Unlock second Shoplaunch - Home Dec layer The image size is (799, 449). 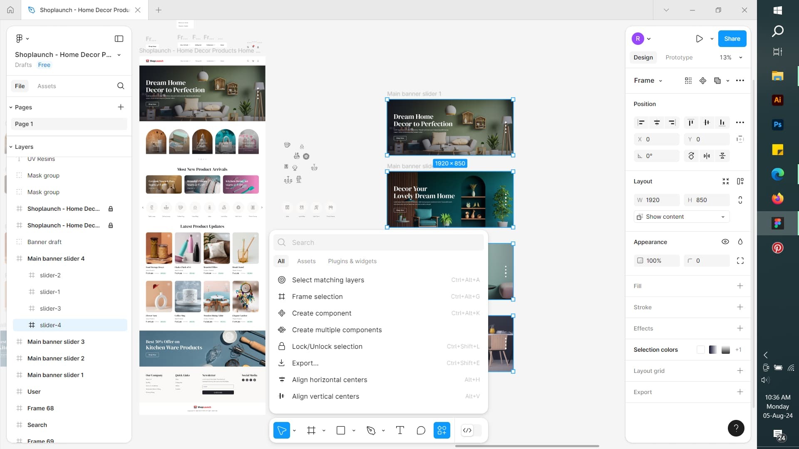pyautogui.click(x=111, y=225)
